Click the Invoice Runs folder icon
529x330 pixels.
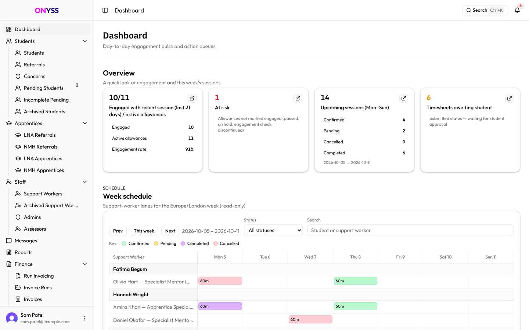pos(18,287)
